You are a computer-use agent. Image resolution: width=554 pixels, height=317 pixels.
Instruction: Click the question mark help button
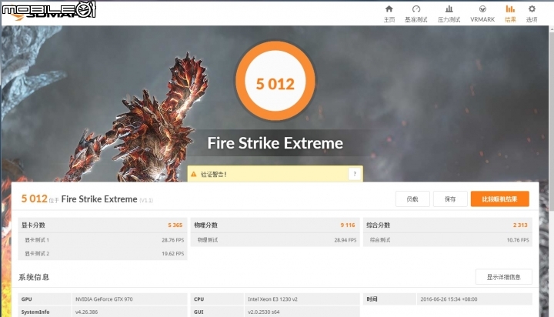point(355,174)
